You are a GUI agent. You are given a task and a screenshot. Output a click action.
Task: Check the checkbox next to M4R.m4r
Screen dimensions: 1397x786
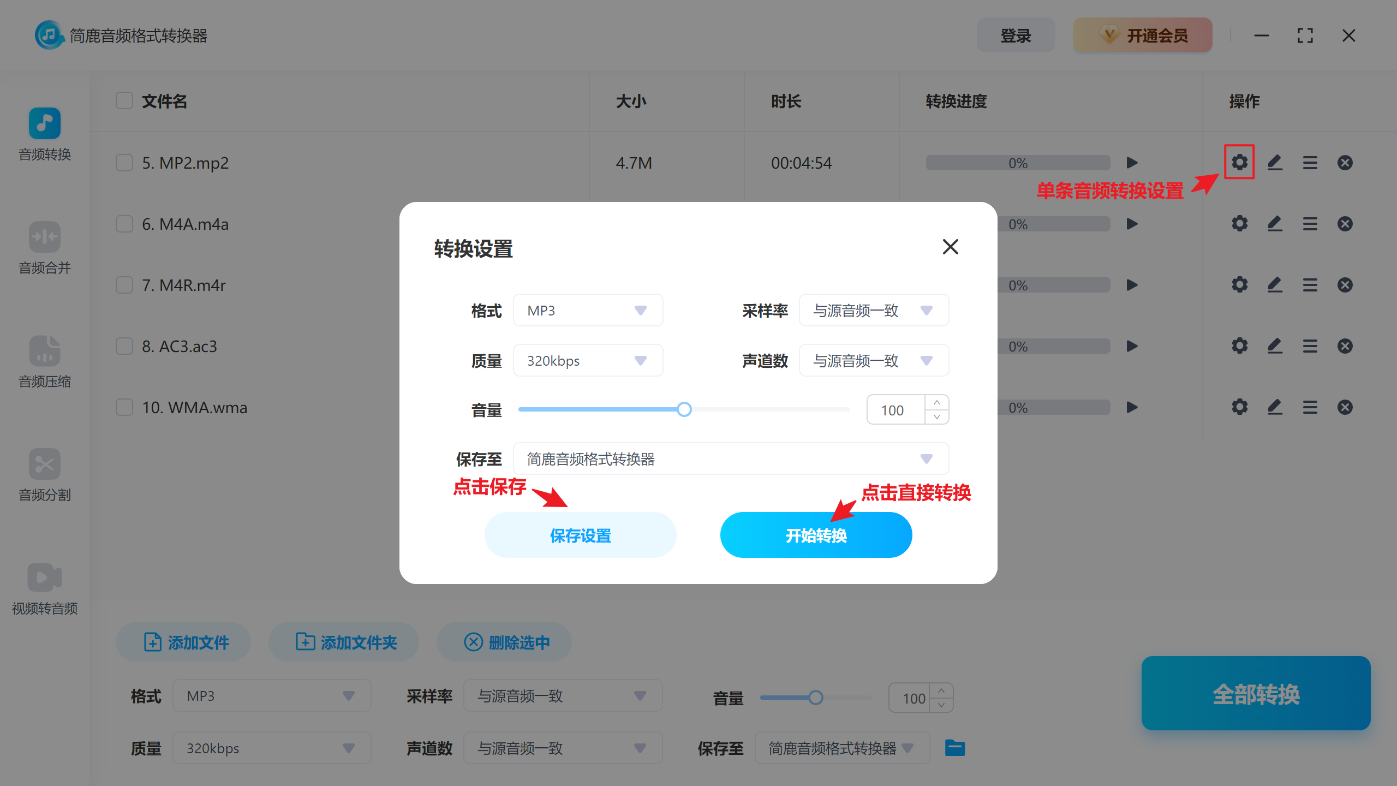pyautogui.click(x=124, y=284)
